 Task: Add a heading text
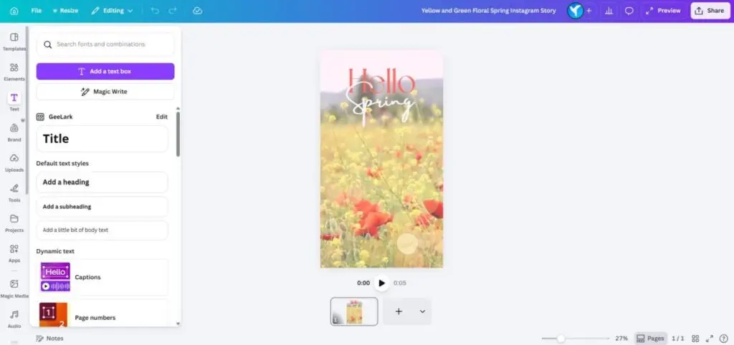102,183
